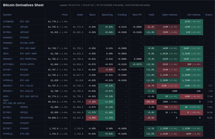The width and height of the screenshot is (215, 139).
Task: Click the Next FR column header
Action: [137, 15]
